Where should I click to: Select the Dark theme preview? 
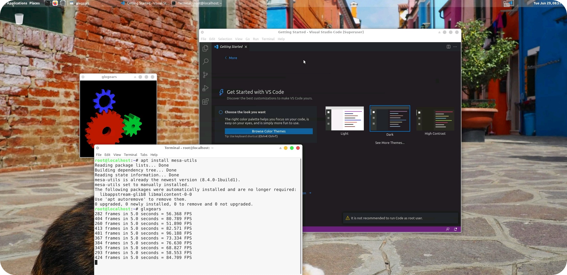click(x=390, y=118)
